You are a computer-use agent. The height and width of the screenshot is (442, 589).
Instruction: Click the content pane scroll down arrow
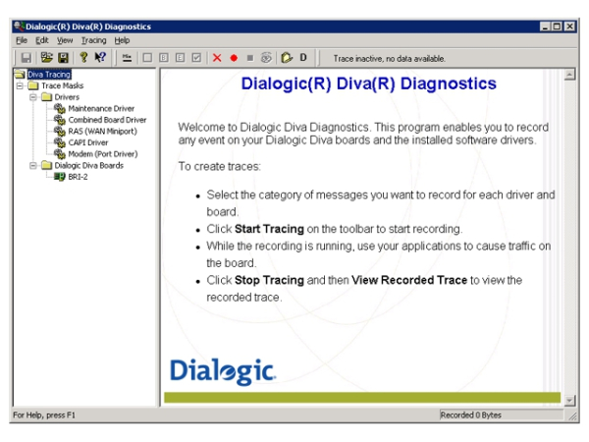(x=570, y=399)
